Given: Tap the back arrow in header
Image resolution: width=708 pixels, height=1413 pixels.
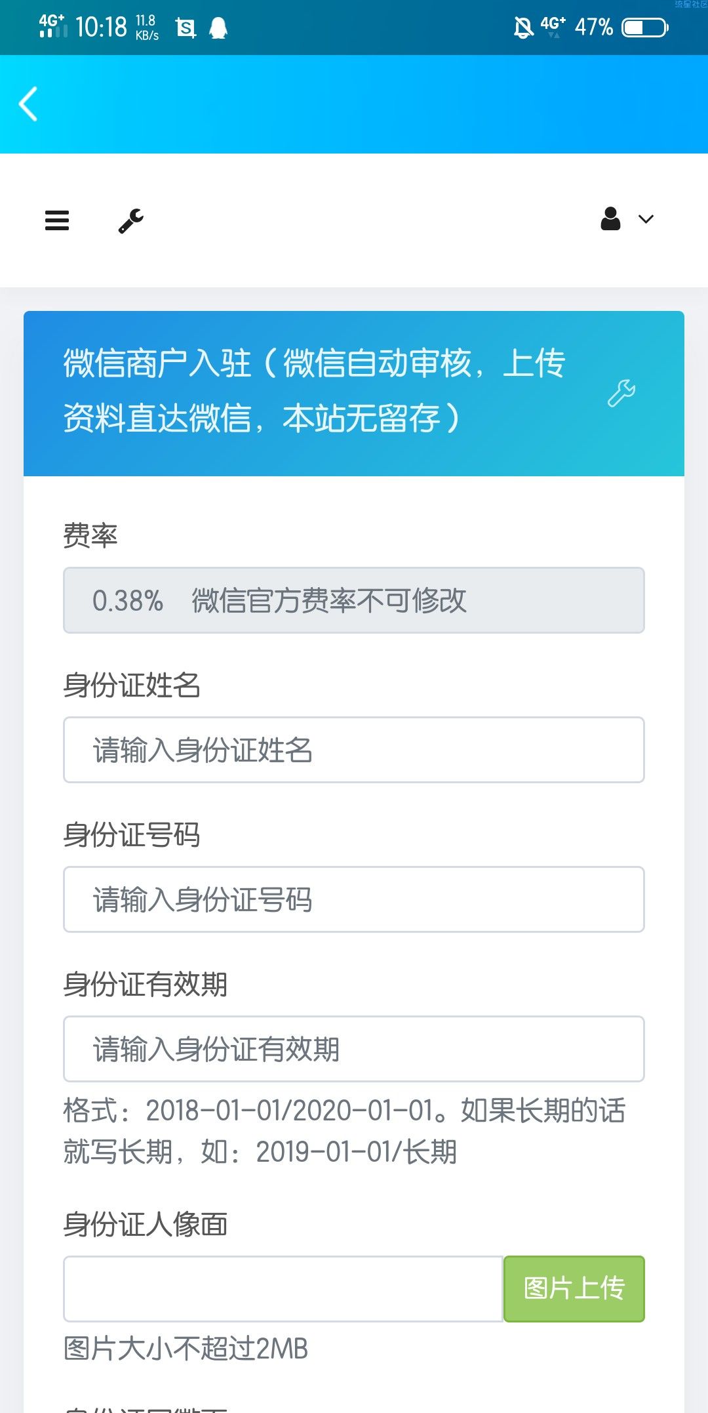Looking at the screenshot, I should click(28, 104).
